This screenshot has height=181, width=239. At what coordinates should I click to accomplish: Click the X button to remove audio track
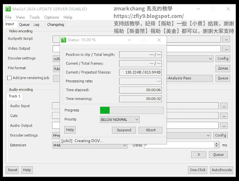[x=199, y=155]
